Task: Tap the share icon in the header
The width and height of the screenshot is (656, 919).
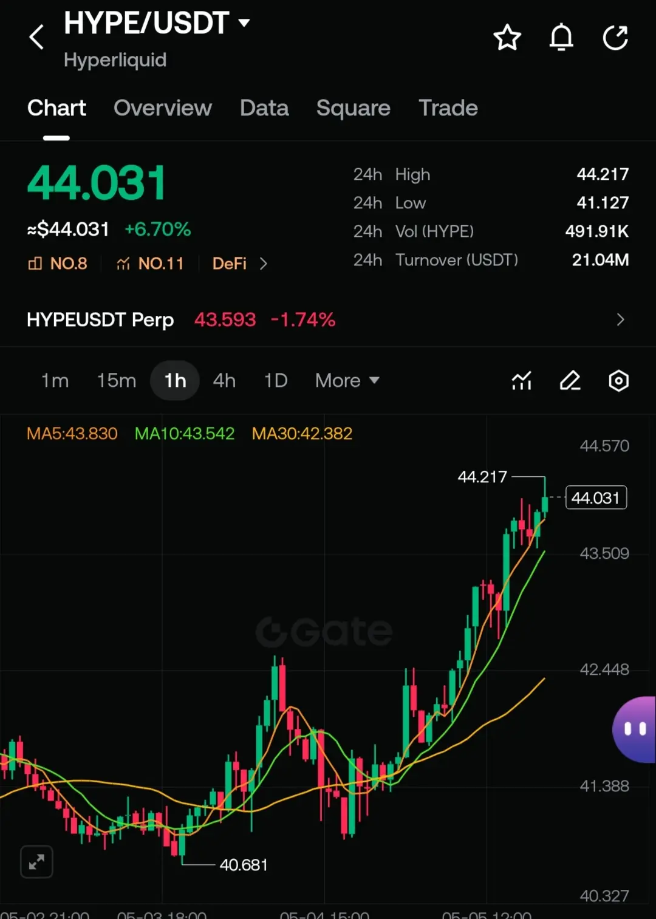Action: tap(615, 38)
